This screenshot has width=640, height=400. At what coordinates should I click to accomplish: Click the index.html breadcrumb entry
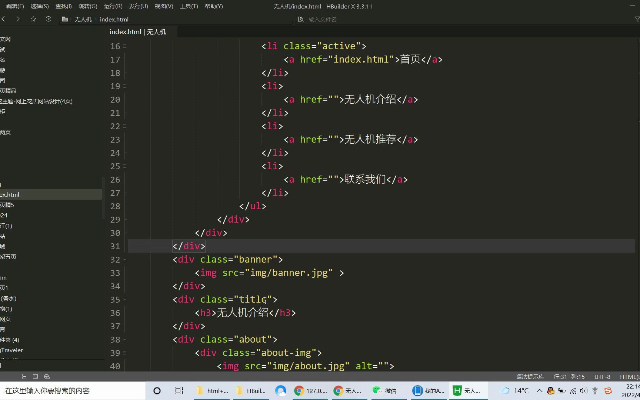pos(114,19)
